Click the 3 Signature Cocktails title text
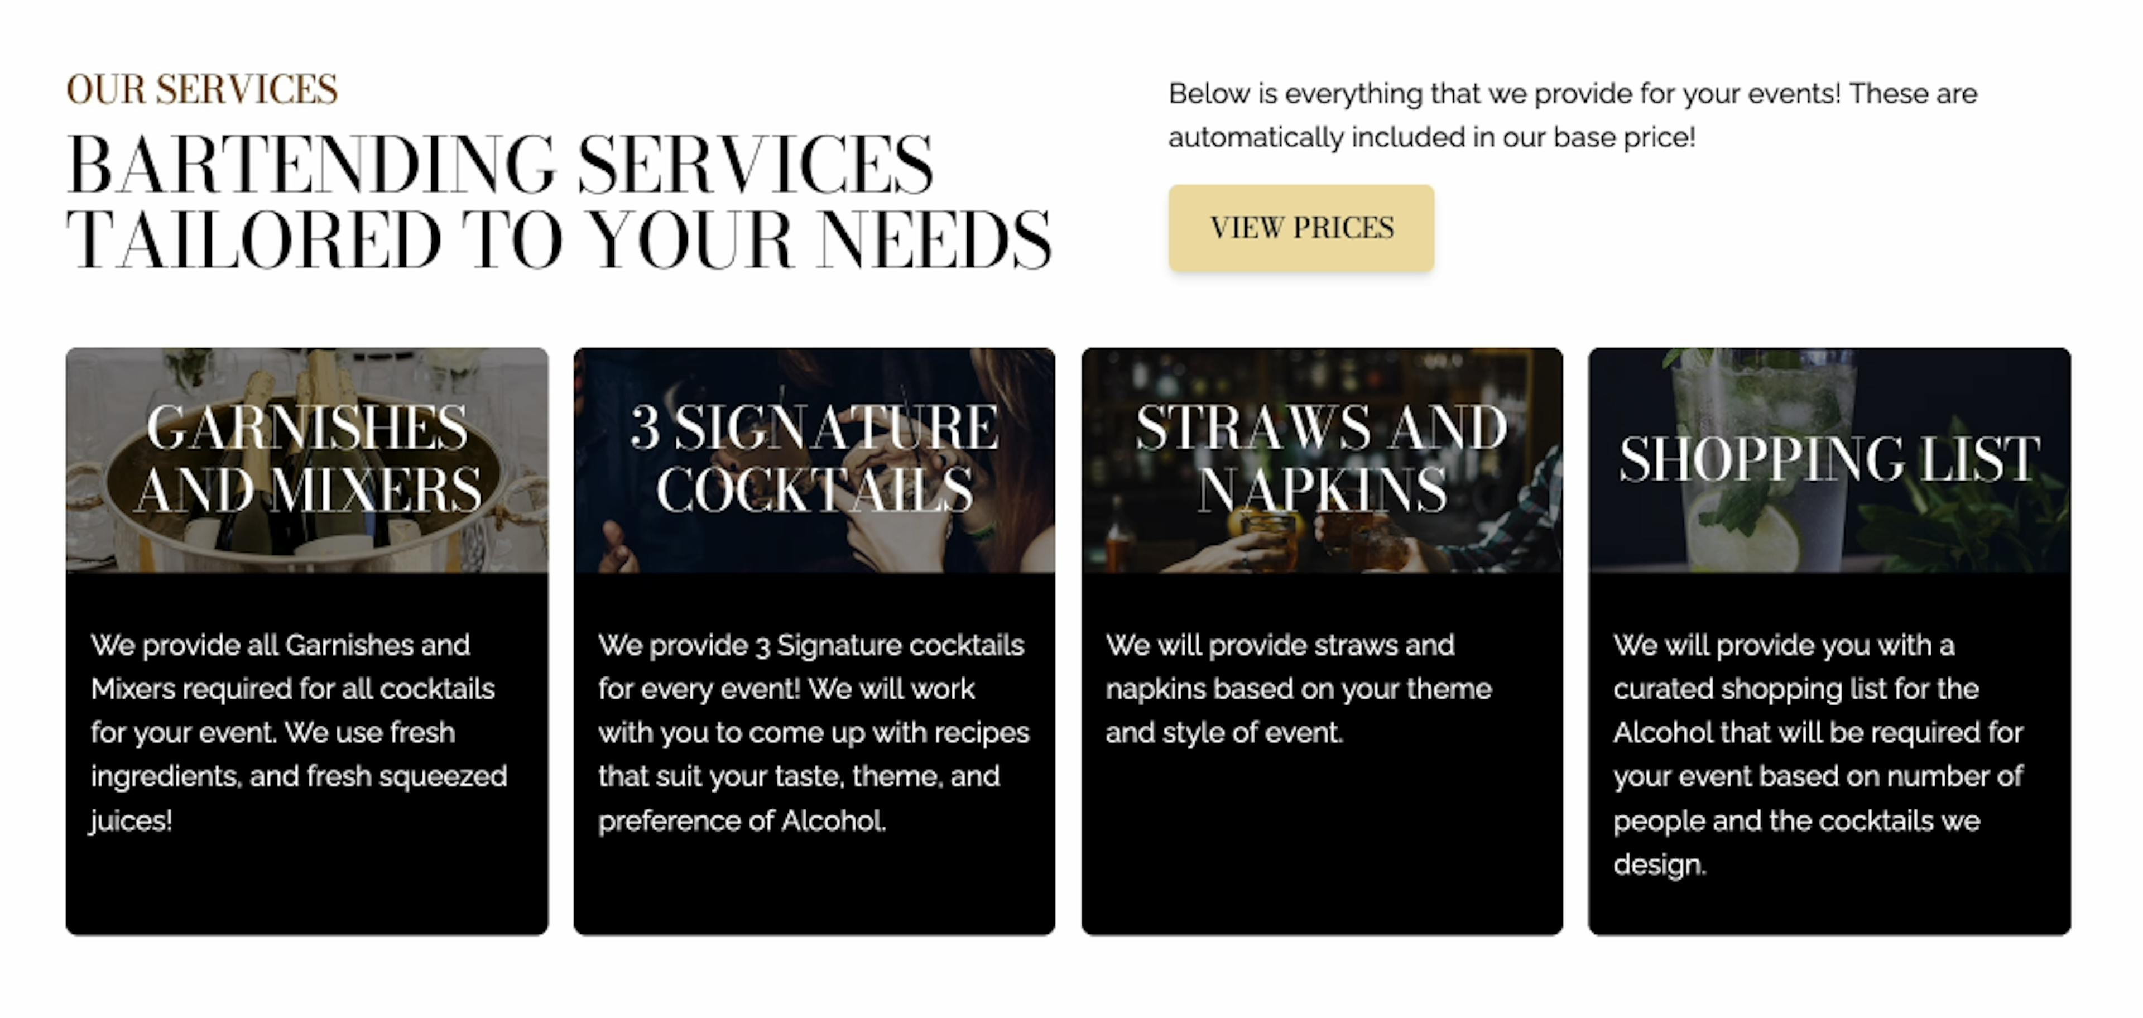This screenshot has width=2143, height=1018. pos(814,458)
